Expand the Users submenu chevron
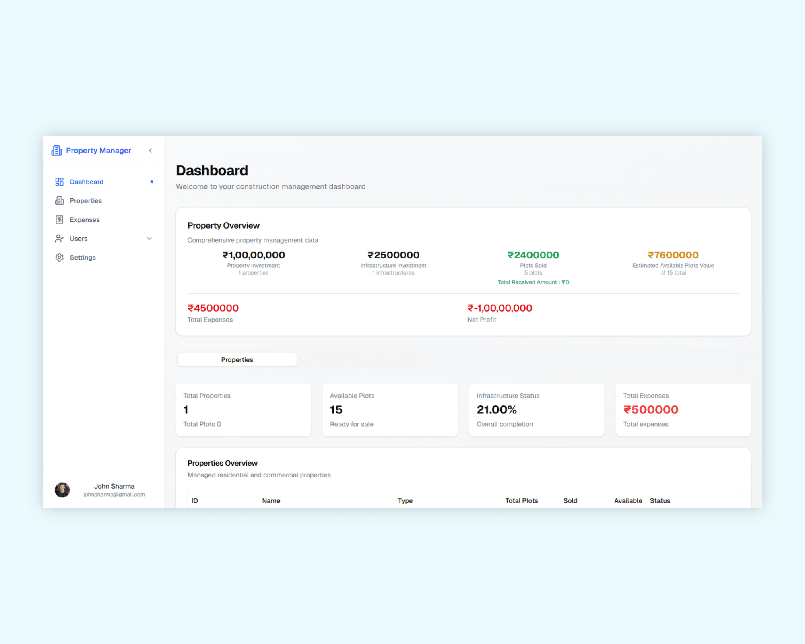 click(x=149, y=239)
